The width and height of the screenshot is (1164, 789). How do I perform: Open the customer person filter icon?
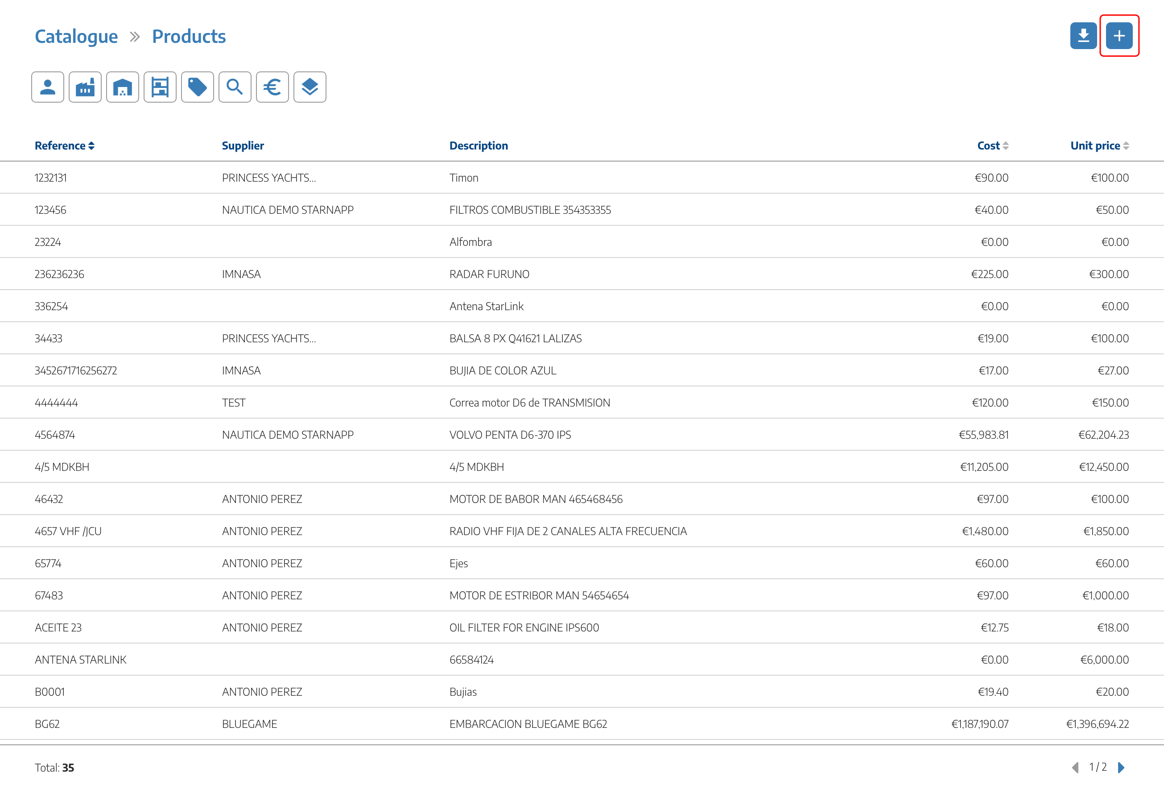tap(48, 87)
